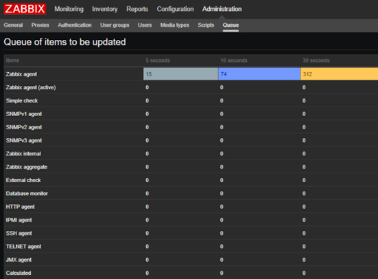Open the Authentication submenu tab
The width and height of the screenshot is (378, 279).
coord(75,25)
